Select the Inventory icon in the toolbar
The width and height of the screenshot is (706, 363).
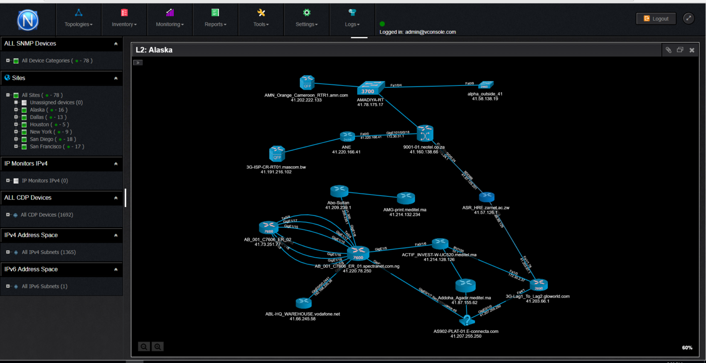tap(124, 12)
